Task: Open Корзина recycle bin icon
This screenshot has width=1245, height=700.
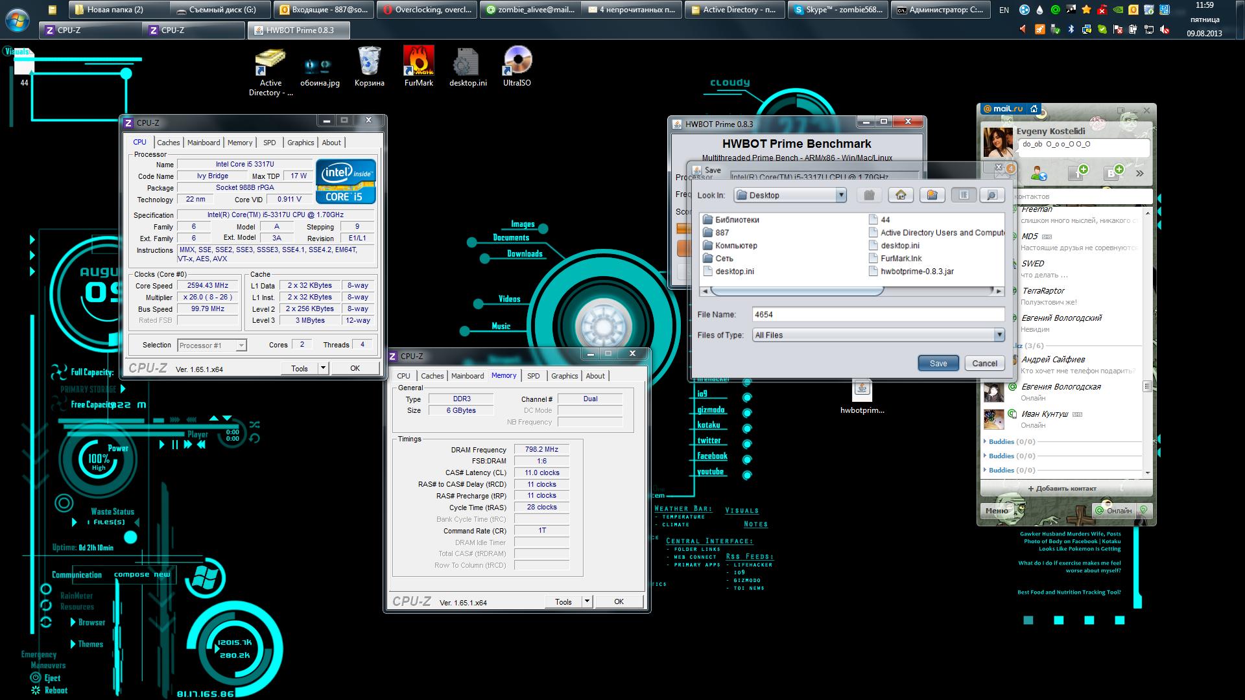Action: [x=370, y=67]
